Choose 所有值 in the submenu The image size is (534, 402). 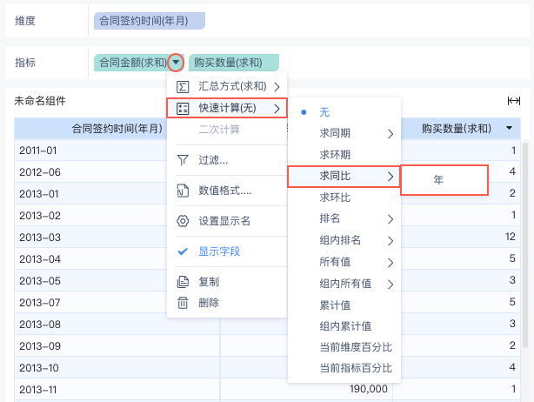(x=344, y=262)
